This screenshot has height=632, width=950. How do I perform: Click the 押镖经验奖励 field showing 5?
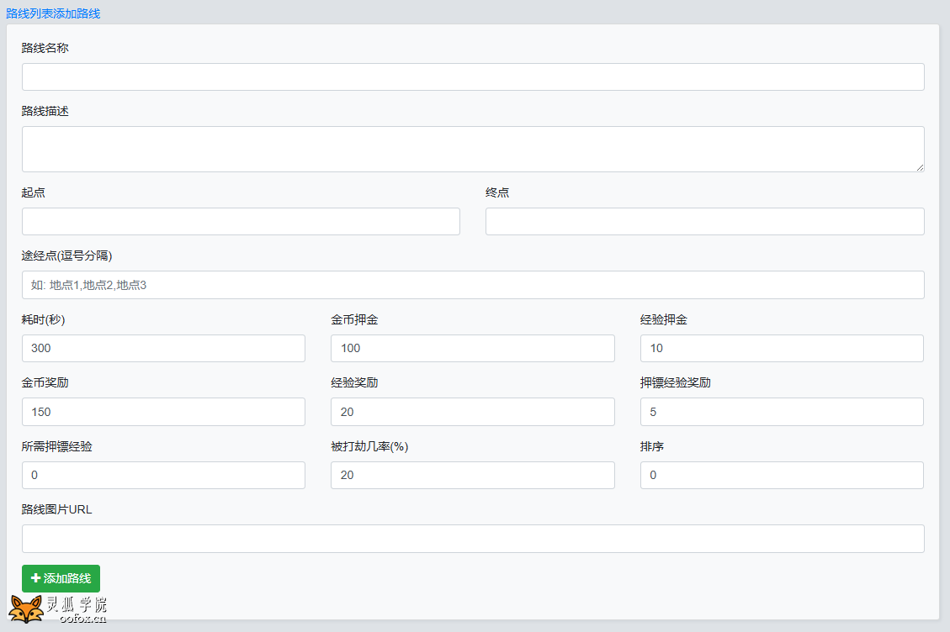coord(782,412)
